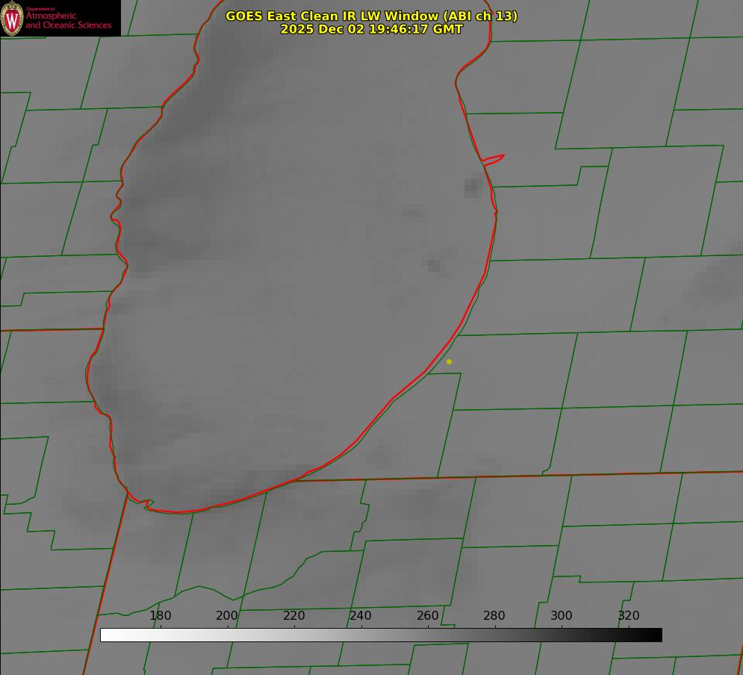Click the black end of the colorbar
The height and width of the screenshot is (675, 743).
point(656,635)
